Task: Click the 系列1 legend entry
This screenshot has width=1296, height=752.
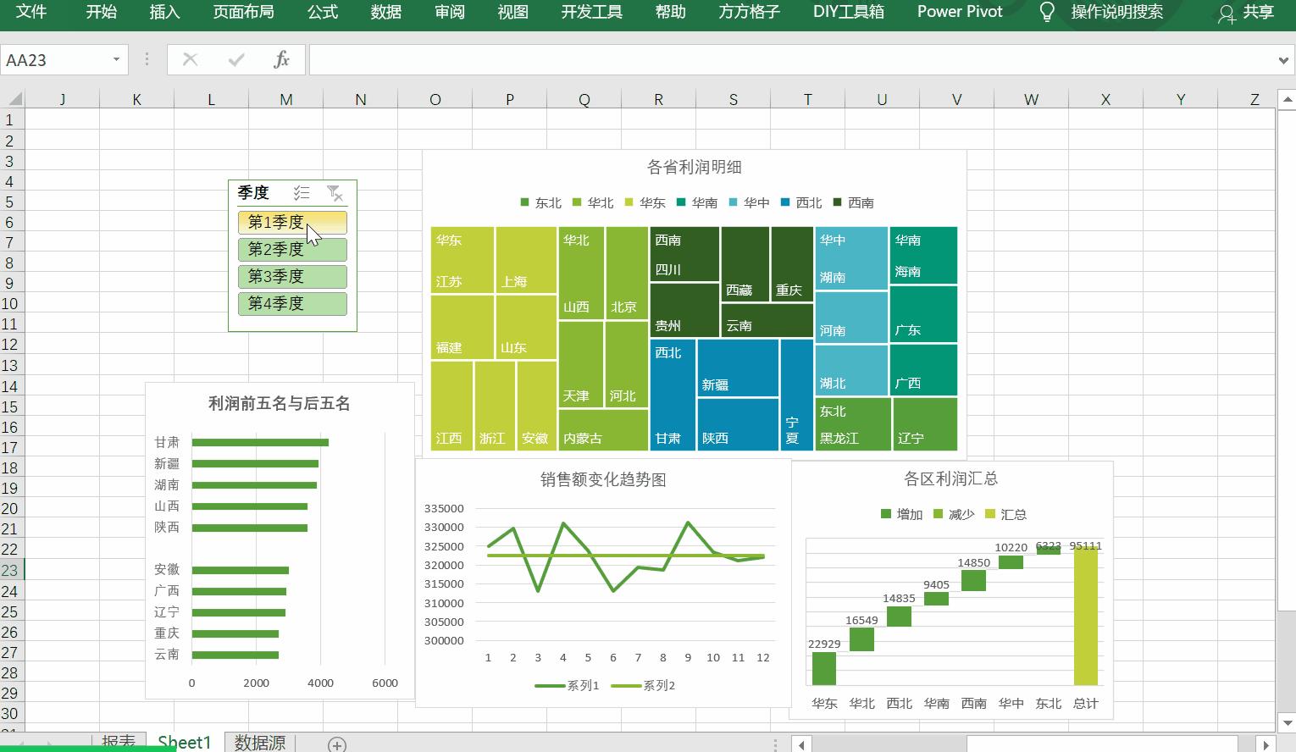Action: 568,685
